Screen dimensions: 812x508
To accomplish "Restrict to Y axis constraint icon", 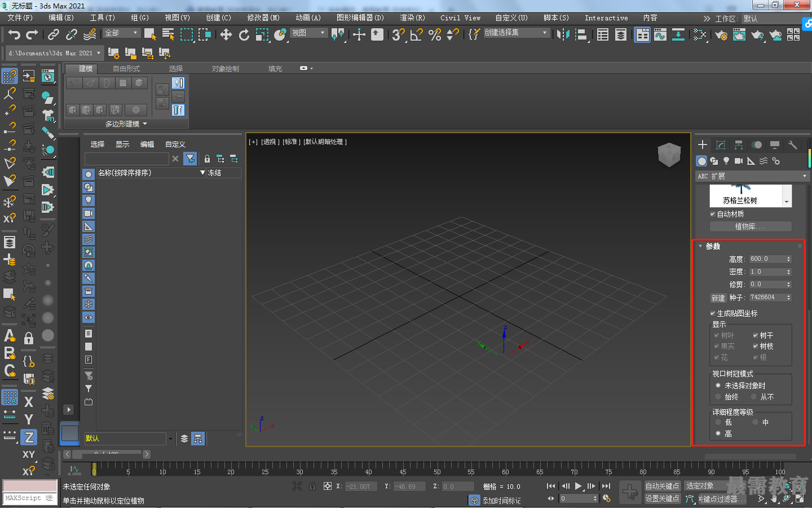I will point(29,419).
